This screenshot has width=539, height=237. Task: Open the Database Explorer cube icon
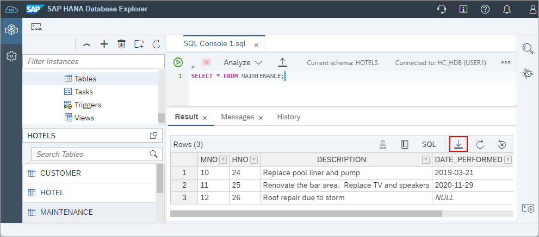click(11, 30)
